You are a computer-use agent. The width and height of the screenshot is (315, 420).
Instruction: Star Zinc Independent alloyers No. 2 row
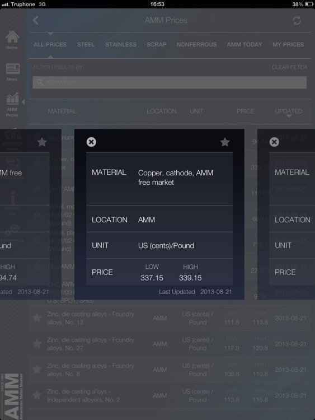pos(37,395)
